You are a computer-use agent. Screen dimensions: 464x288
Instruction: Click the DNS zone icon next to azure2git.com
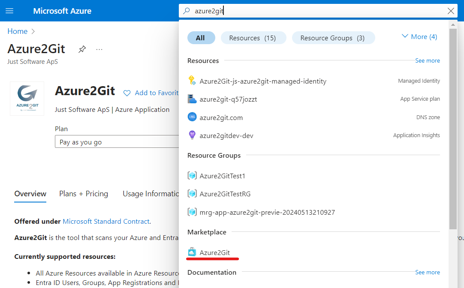[192, 117]
